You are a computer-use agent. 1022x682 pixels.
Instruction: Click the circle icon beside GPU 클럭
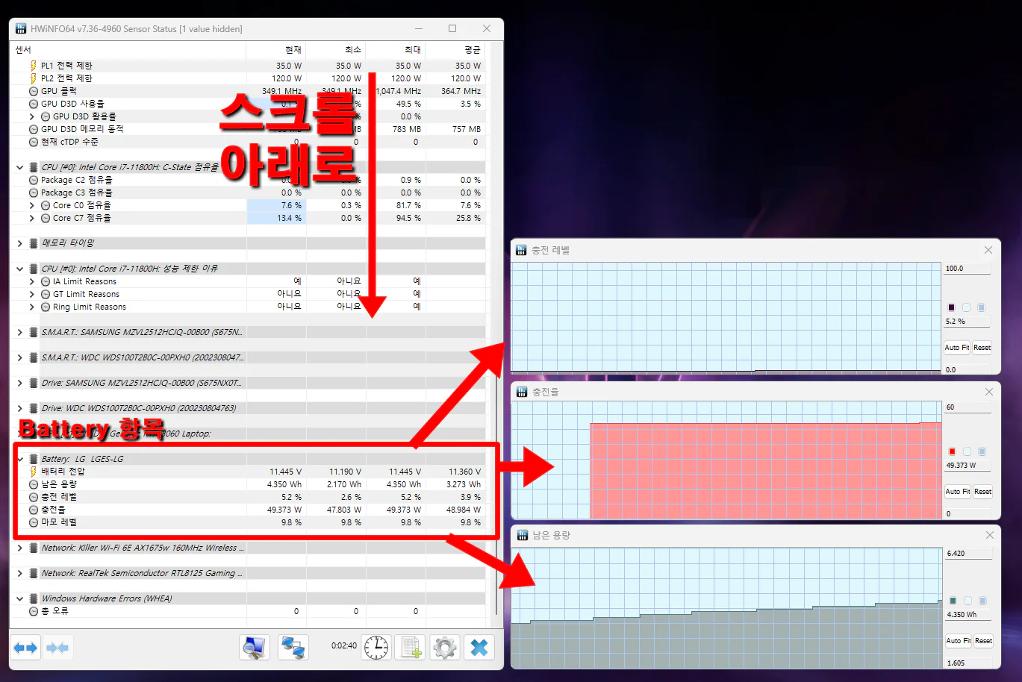pyautogui.click(x=34, y=91)
